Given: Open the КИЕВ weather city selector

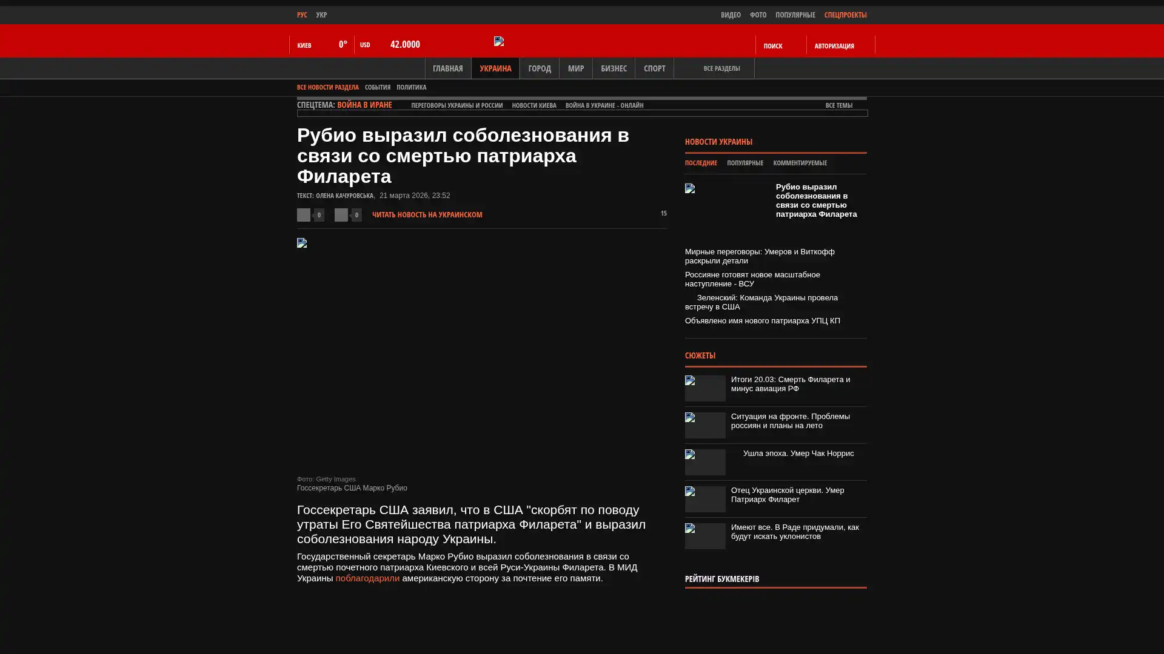Looking at the screenshot, I should (x=304, y=45).
